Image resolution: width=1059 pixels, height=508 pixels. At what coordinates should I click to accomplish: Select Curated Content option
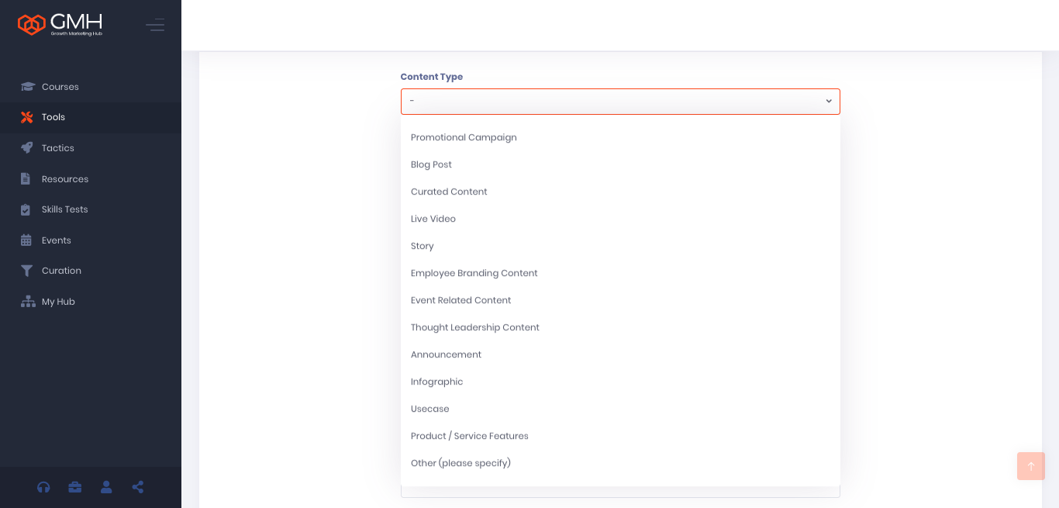pyautogui.click(x=620, y=192)
